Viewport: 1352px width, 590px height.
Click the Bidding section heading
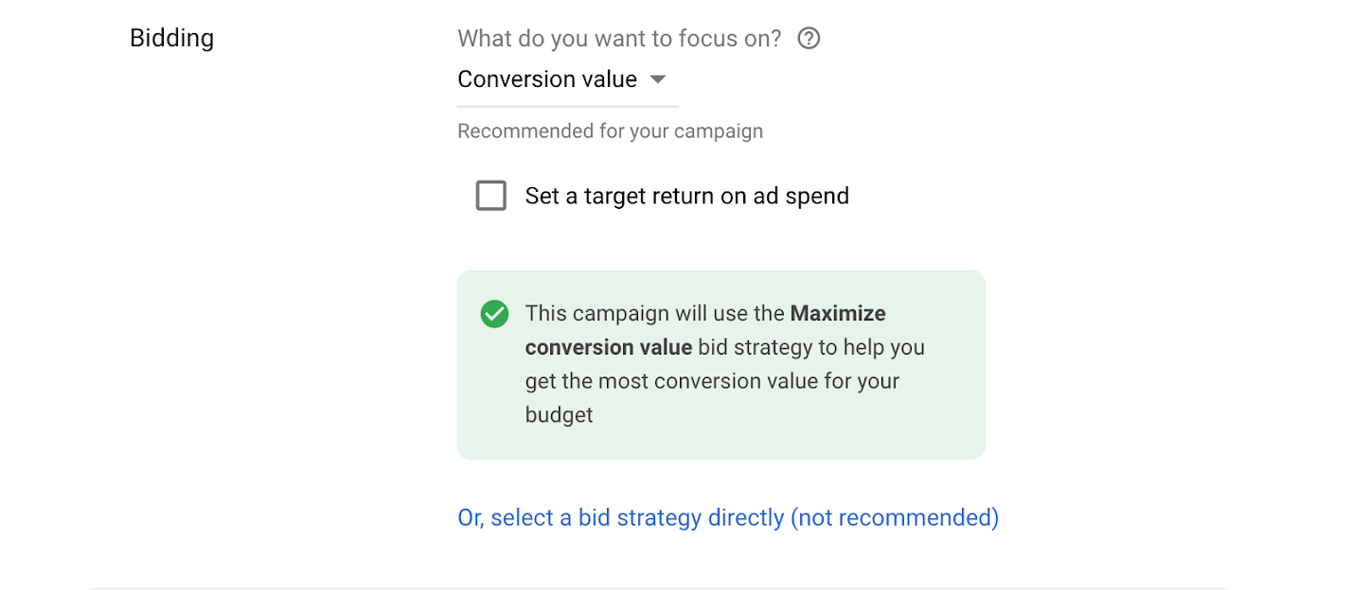point(171,39)
